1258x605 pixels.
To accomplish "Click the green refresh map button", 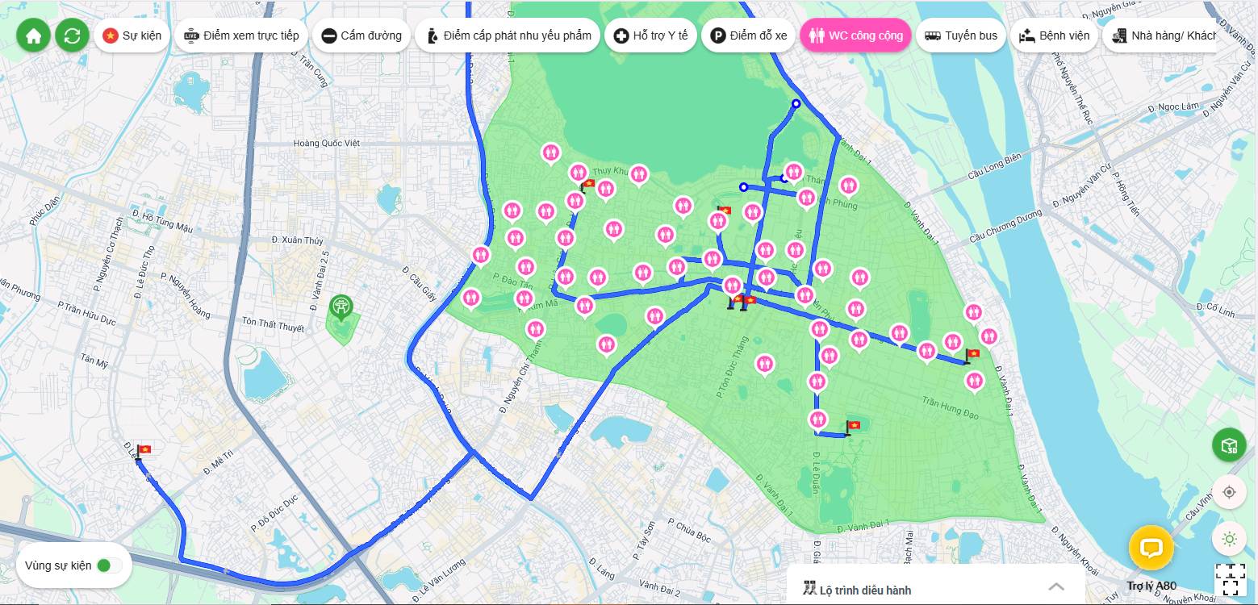I will coord(72,35).
